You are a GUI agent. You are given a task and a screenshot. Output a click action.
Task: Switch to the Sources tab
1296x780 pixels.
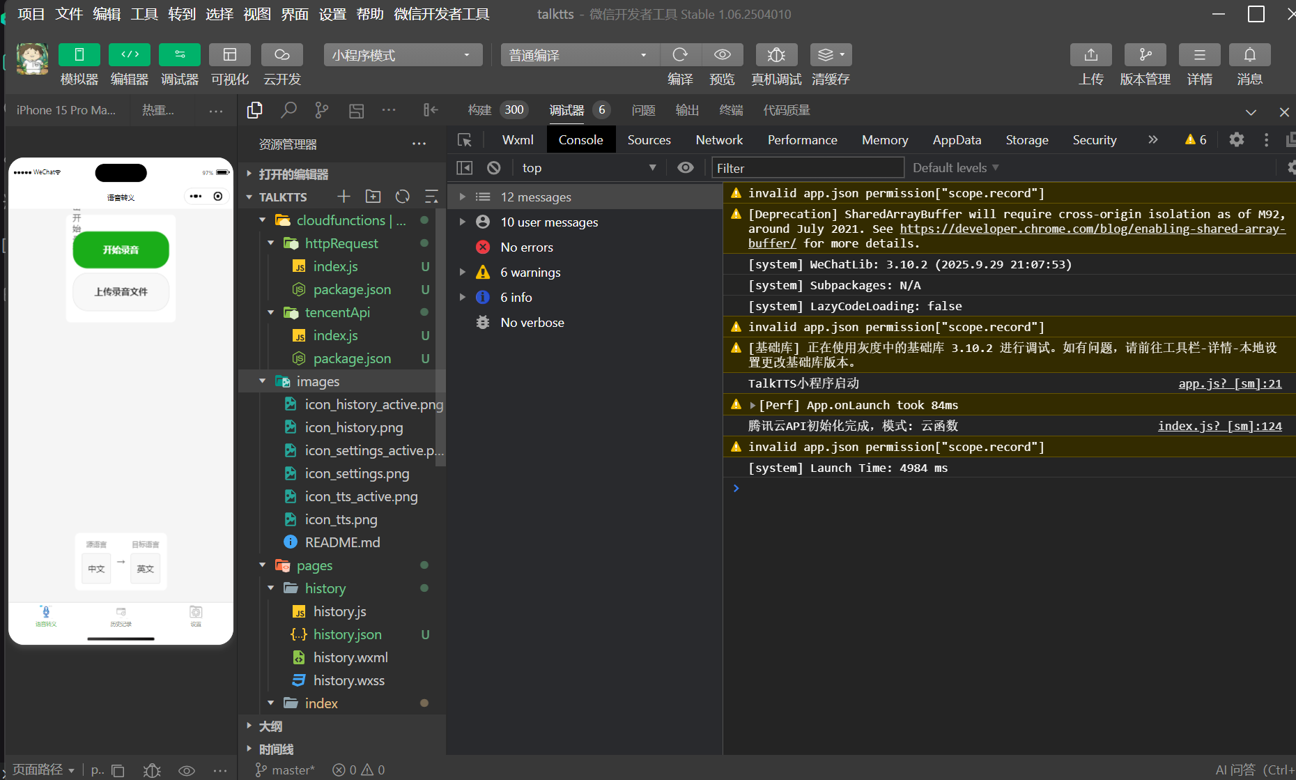[649, 140]
